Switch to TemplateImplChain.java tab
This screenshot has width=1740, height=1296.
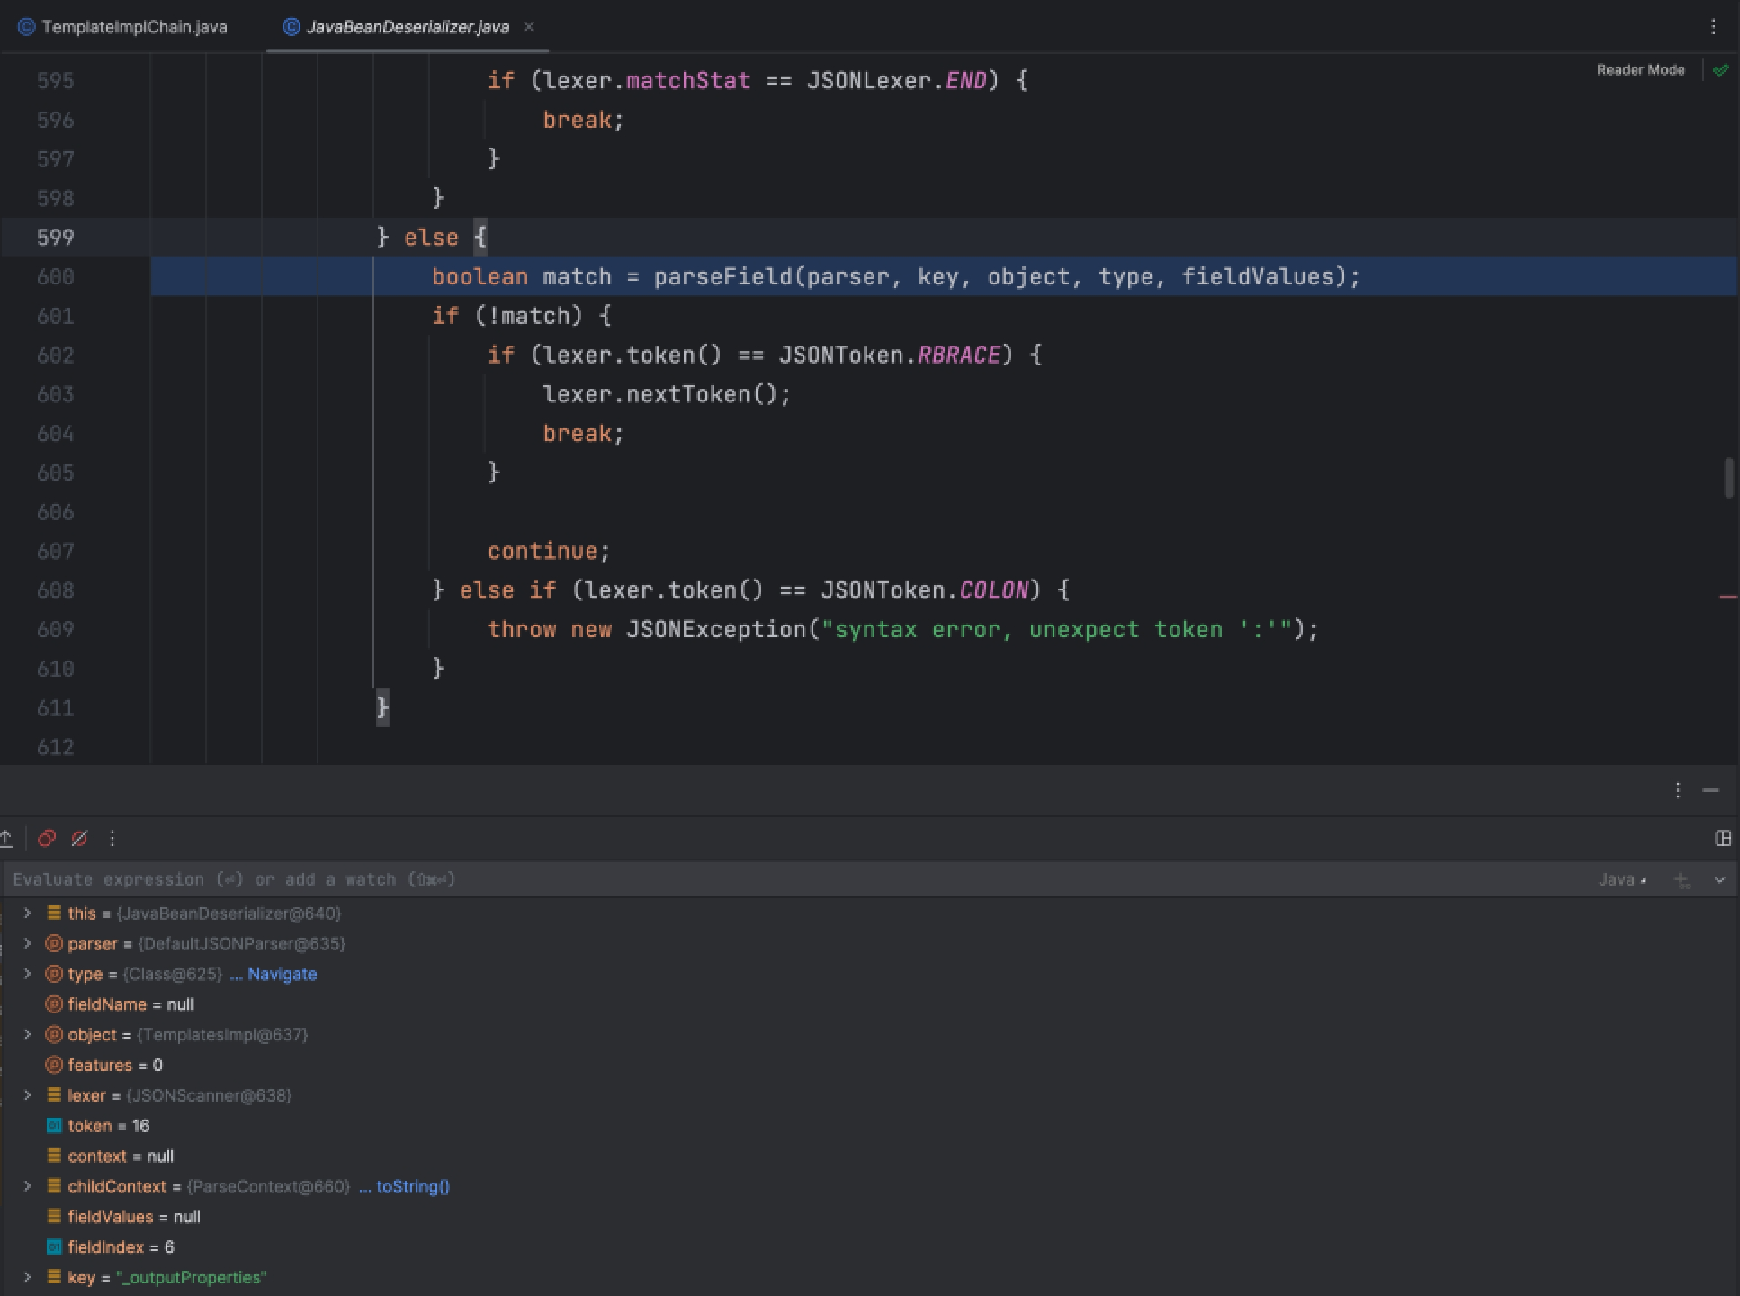[123, 27]
